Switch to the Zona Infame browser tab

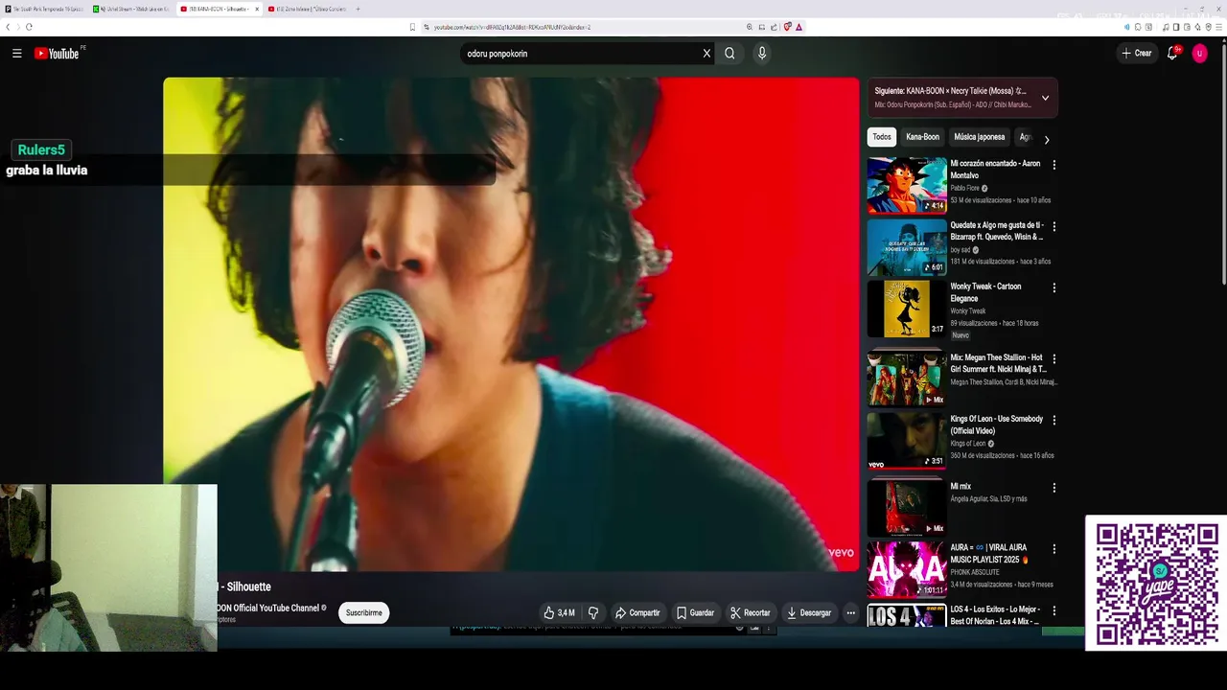click(x=307, y=9)
